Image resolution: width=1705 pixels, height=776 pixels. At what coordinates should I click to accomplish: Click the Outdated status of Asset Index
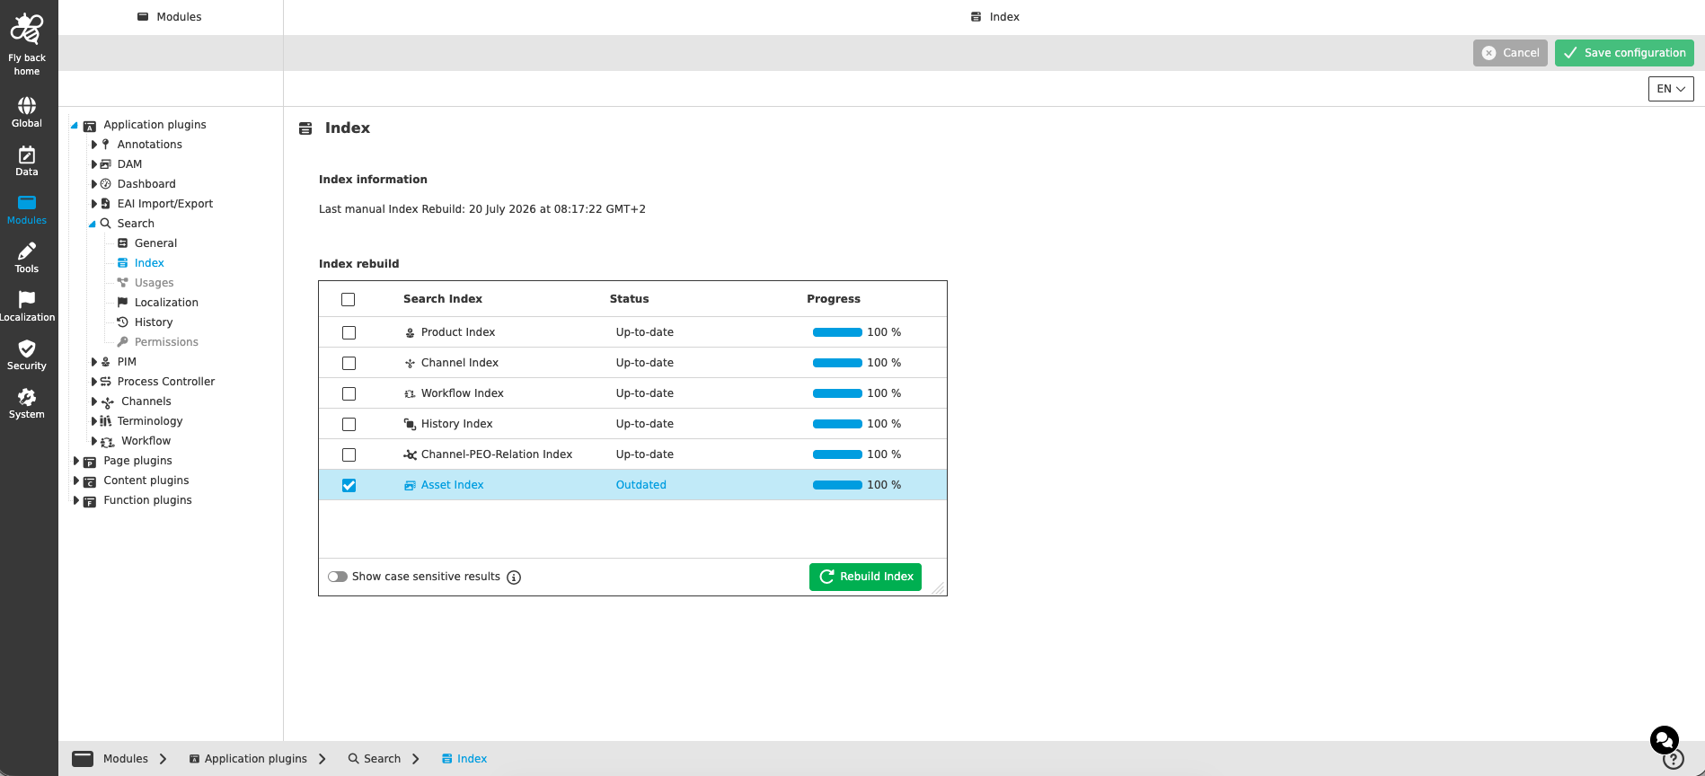(x=640, y=485)
